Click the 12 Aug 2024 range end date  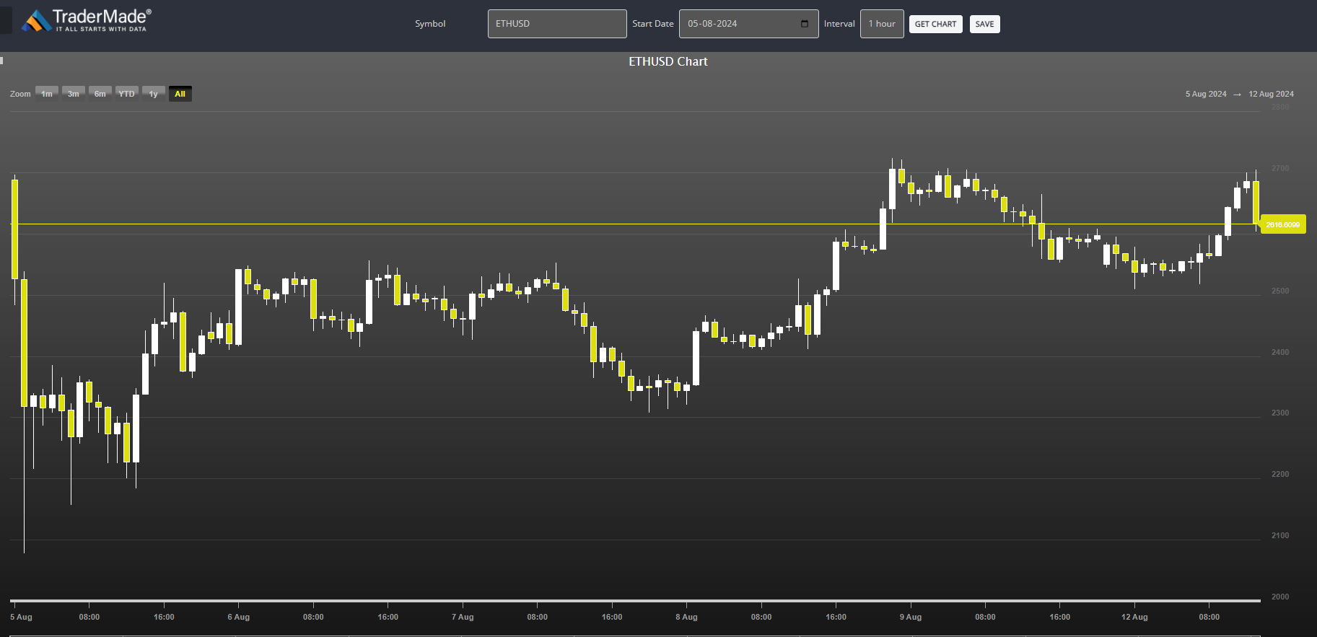1271,94
